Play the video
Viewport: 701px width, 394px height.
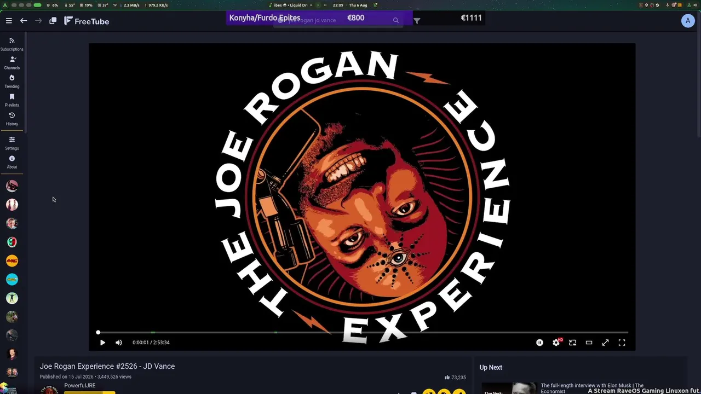pyautogui.click(x=102, y=343)
